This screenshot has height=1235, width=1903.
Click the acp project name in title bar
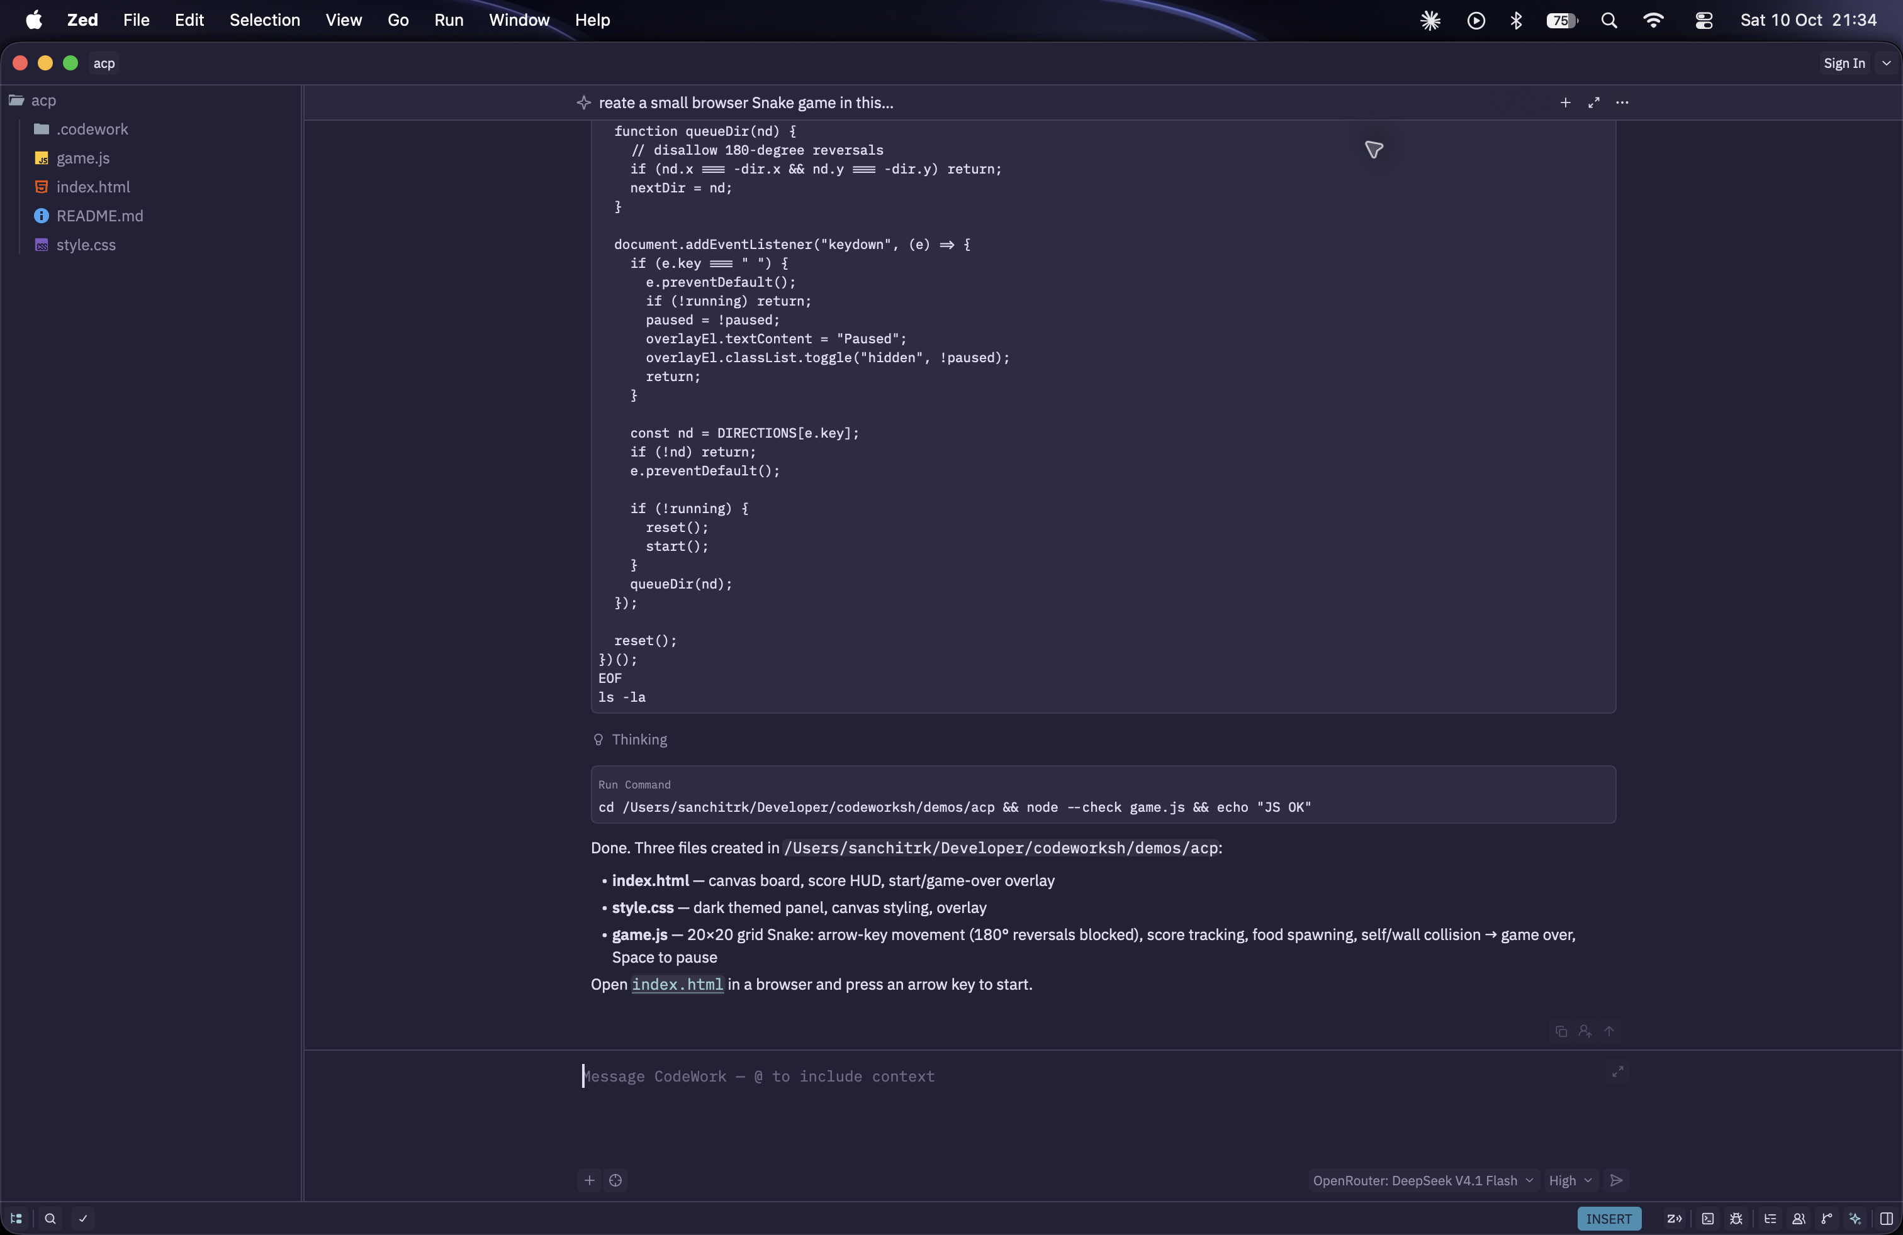click(x=104, y=63)
